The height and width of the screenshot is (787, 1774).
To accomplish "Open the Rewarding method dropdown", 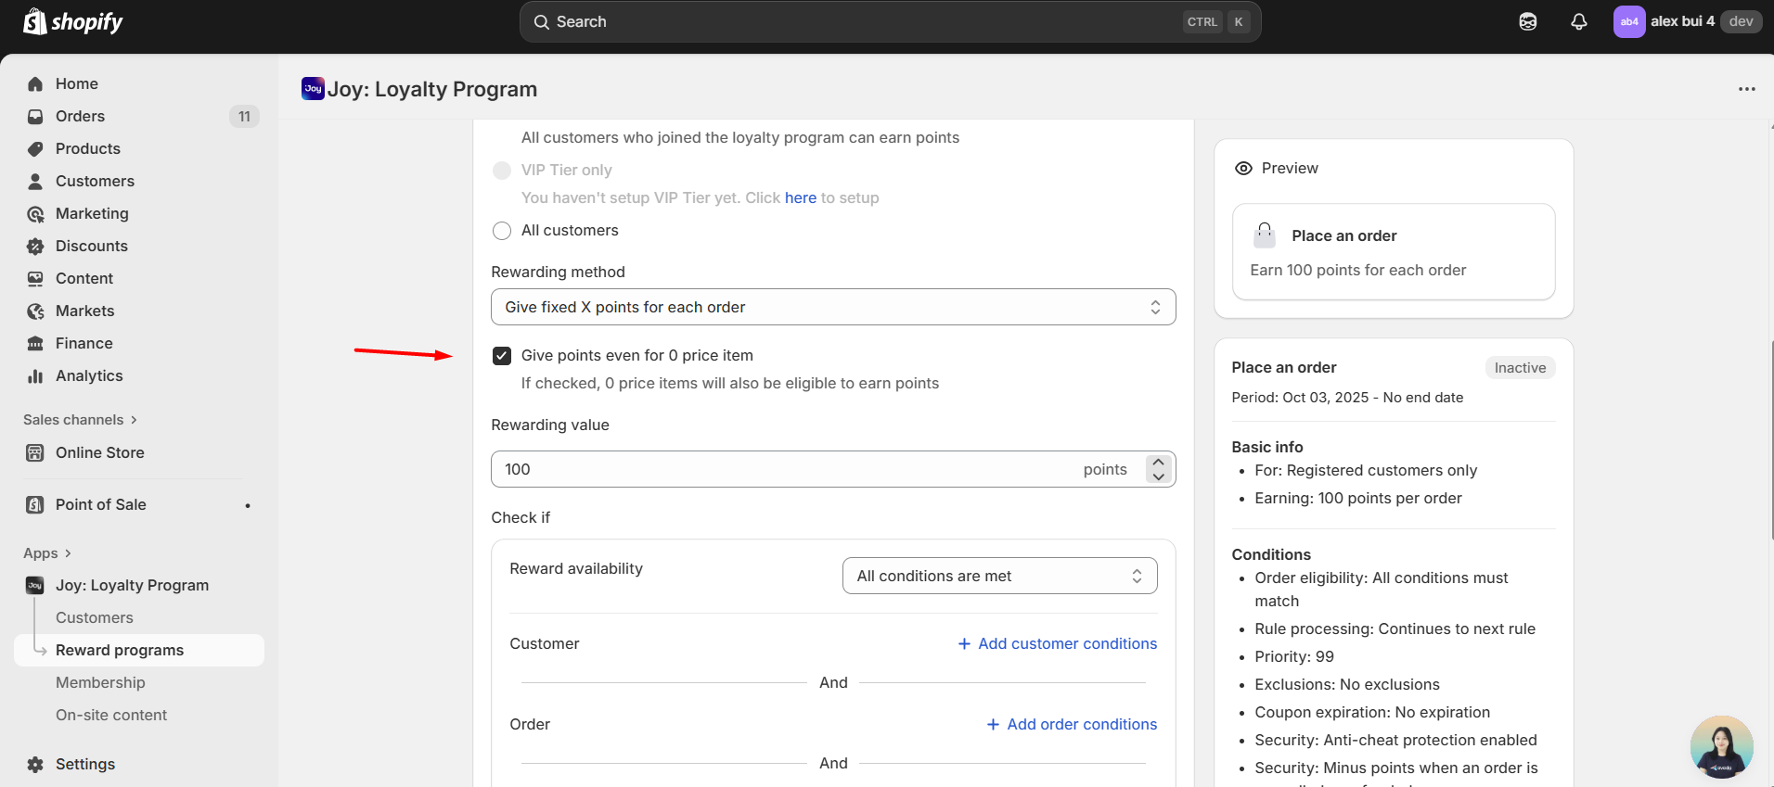I will coord(832,308).
